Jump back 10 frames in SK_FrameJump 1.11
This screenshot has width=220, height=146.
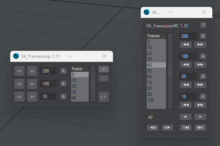(x=19, y=97)
